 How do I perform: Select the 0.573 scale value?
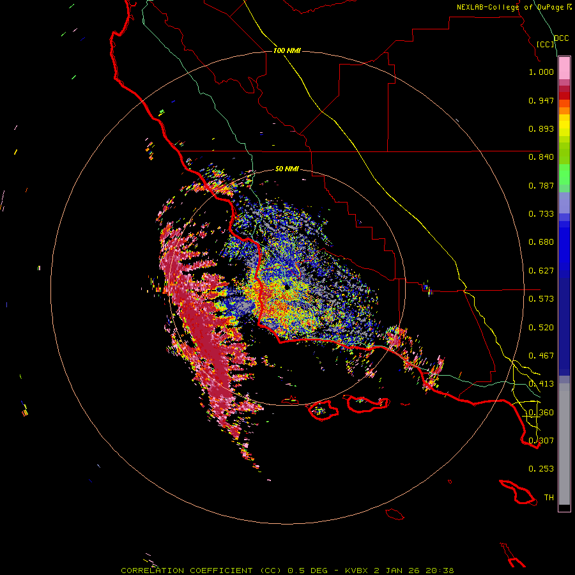(541, 299)
